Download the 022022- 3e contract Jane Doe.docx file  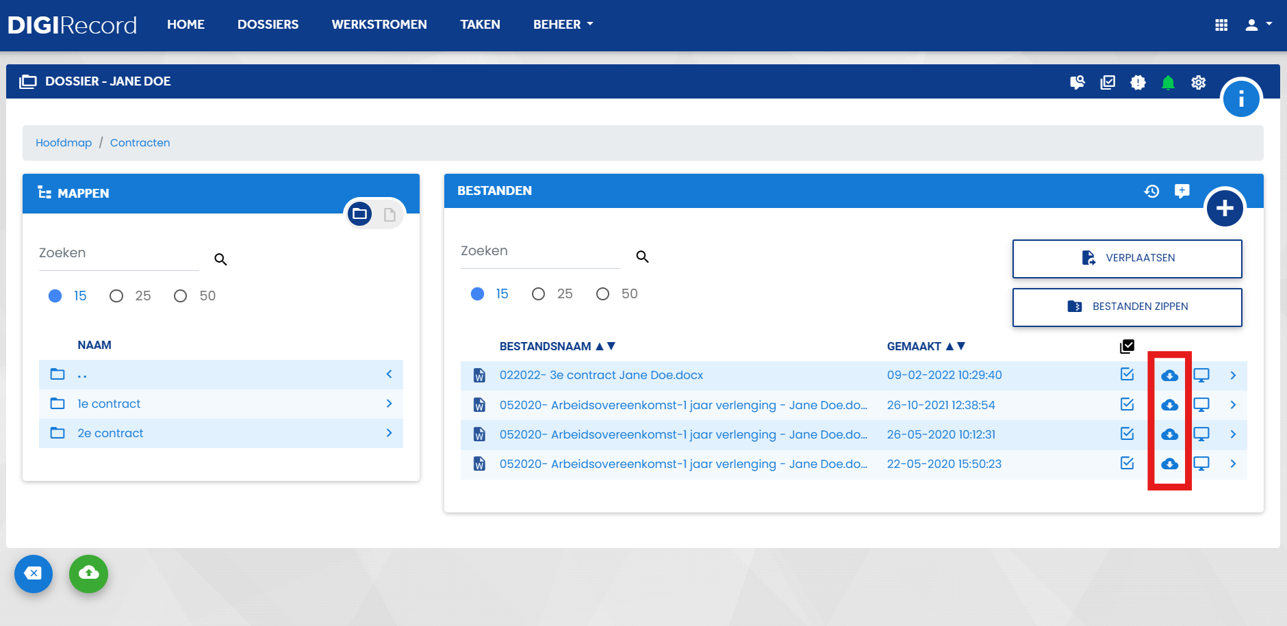tap(1169, 375)
